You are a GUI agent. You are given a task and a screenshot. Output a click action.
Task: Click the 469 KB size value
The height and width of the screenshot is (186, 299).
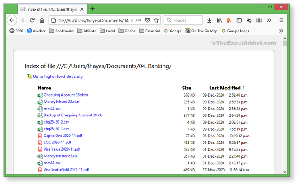coord(189,170)
